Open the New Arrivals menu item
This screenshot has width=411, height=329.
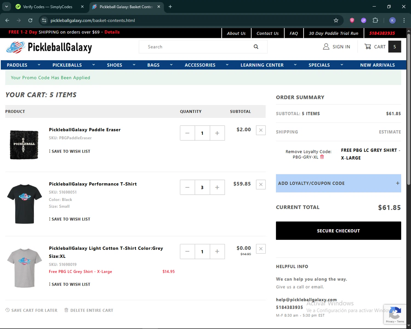tap(377, 65)
